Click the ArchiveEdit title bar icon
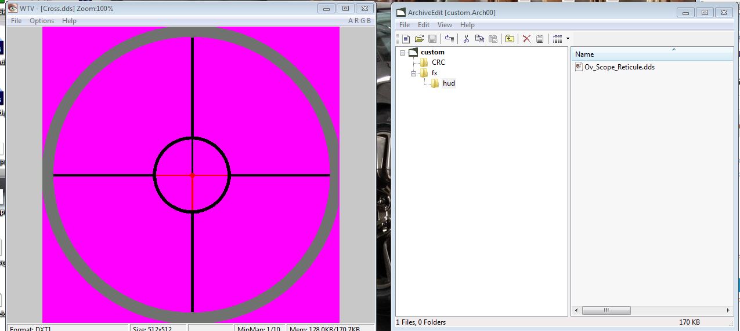This screenshot has width=740, height=331. [402, 12]
